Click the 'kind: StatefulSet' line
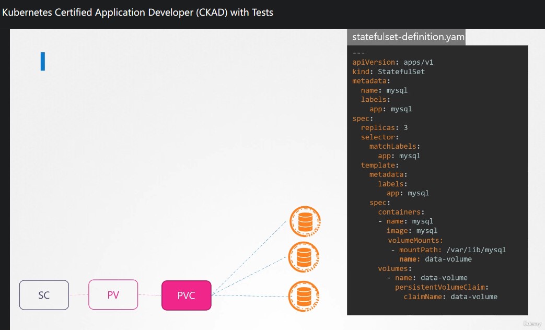 [x=388, y=72]
